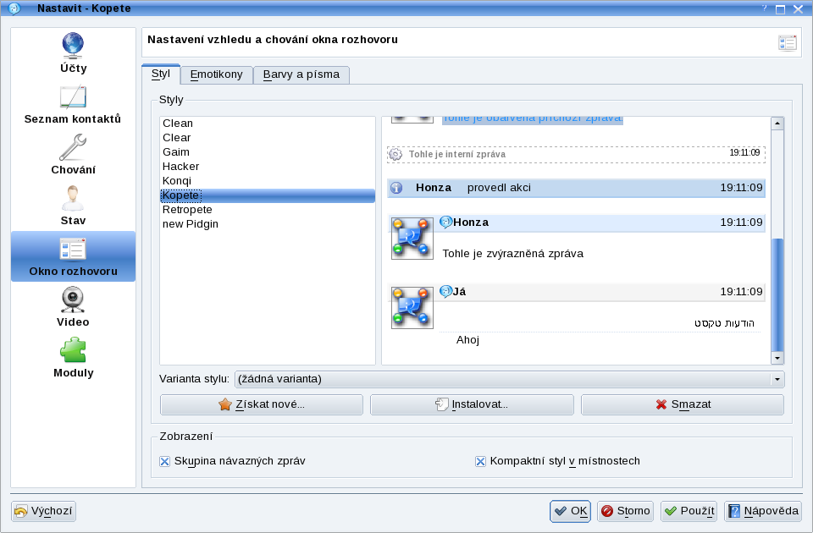Click Honza's avatar in highlighted message
The height and width of the screenshot is (533, 813).
412,239
